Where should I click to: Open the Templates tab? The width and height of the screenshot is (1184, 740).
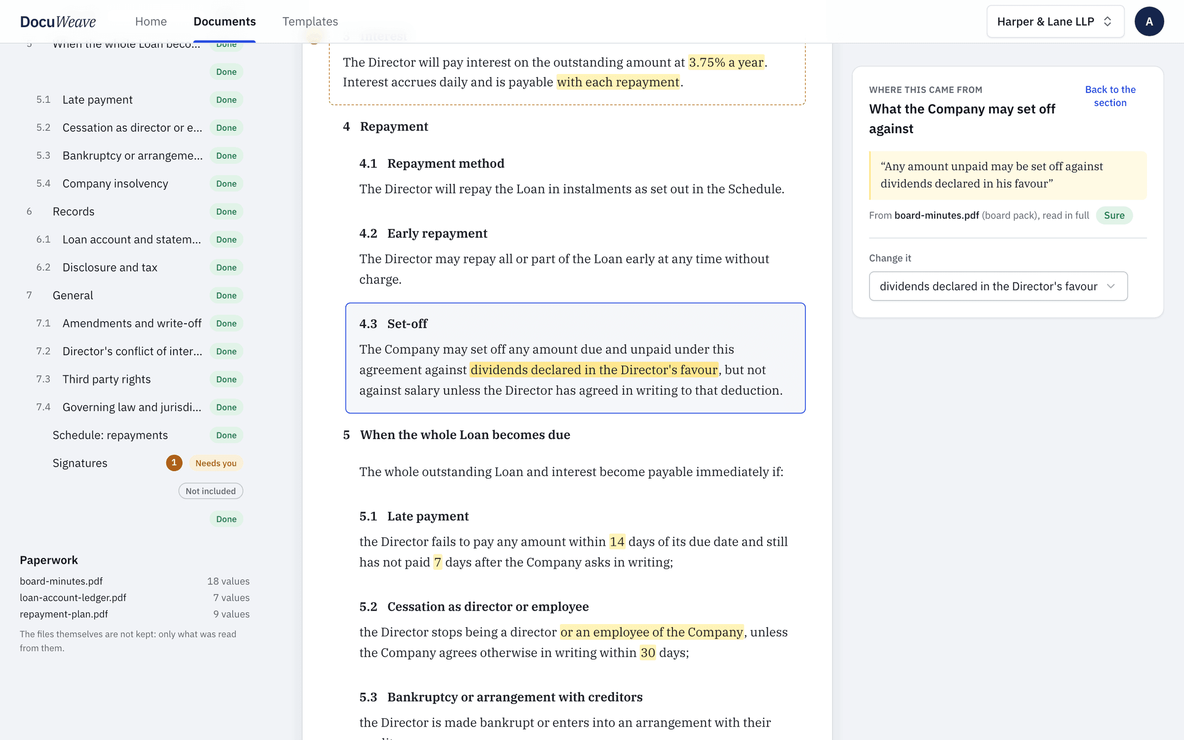click(310, 21)
